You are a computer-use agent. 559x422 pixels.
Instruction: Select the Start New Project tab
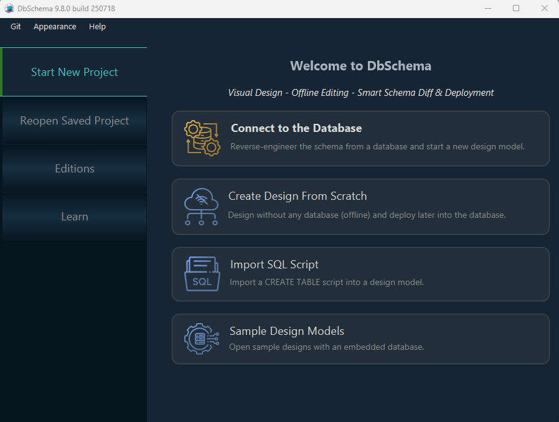pyautogui.click(x=74, y=72)
